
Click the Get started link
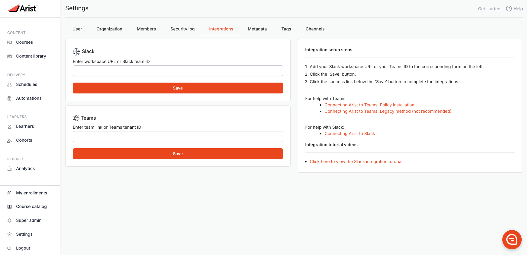coord(489,9)
